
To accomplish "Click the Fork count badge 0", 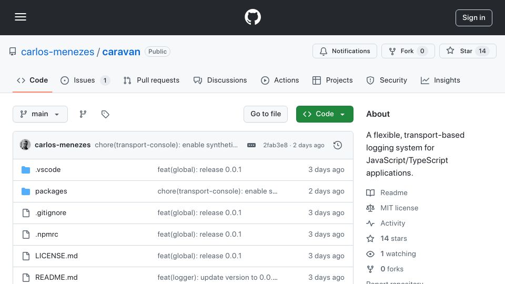I will click(x=422, y=51).
